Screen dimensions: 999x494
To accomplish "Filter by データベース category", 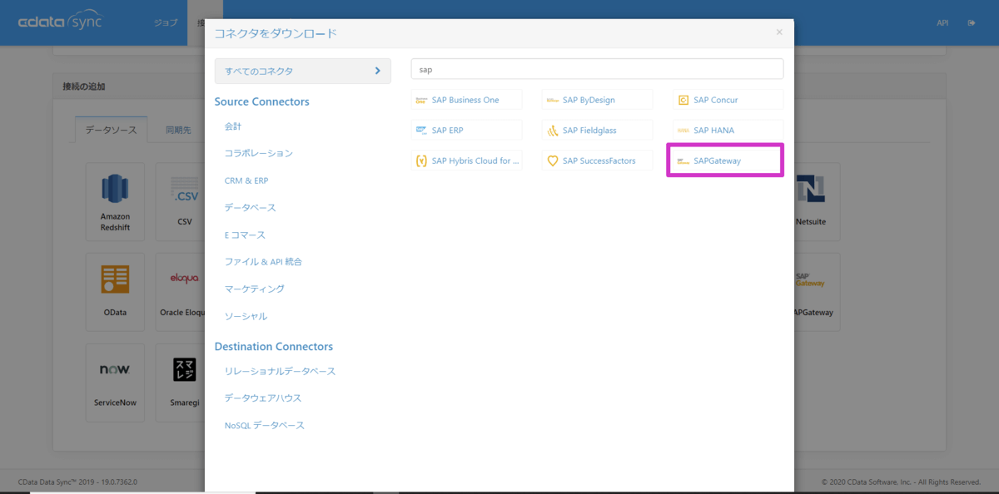I will 250,208.
